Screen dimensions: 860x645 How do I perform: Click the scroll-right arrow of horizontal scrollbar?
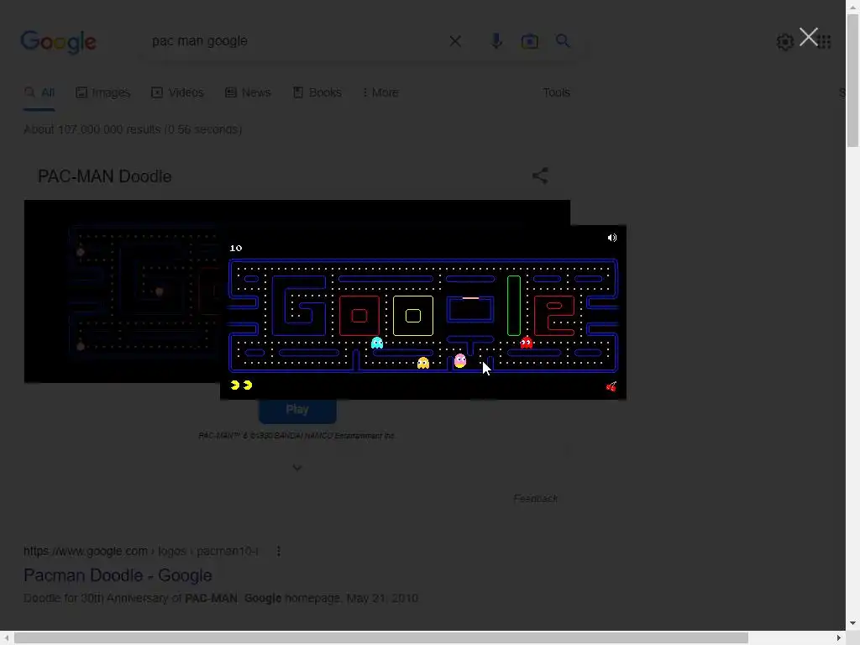[839, 637]
